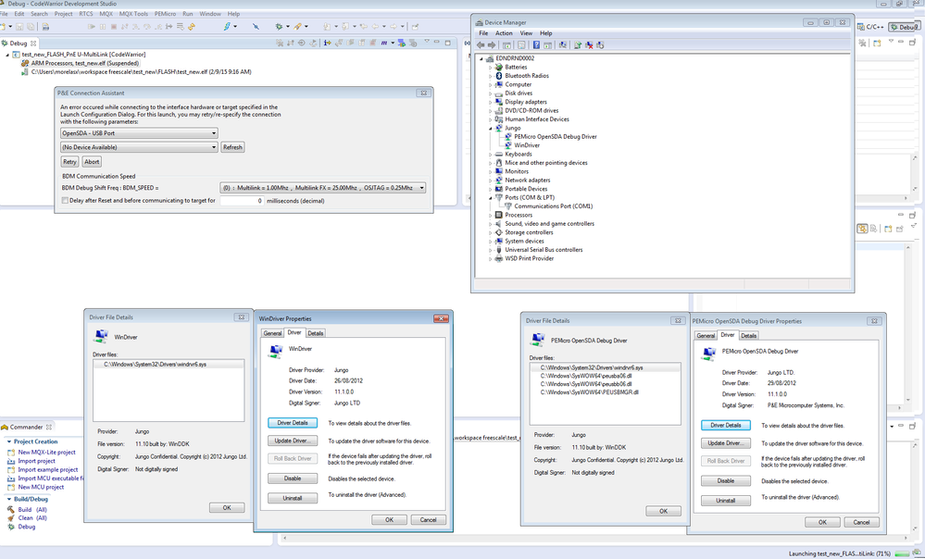Click Uninstall in PEMicro OpenSDA Driver Properties
Image resolution: width=925 pixels, height=559 pixels.
pyautogui.click(x=726, y=501)
